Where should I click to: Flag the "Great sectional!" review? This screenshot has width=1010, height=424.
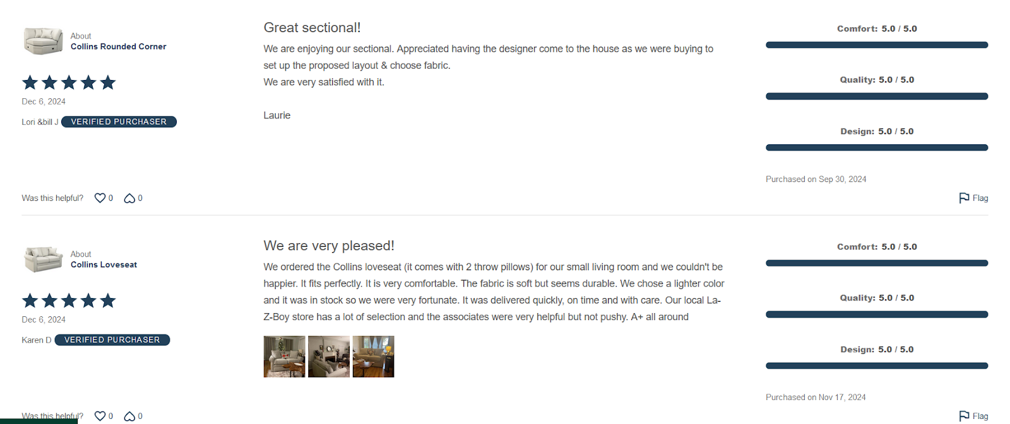click(973, 198)
